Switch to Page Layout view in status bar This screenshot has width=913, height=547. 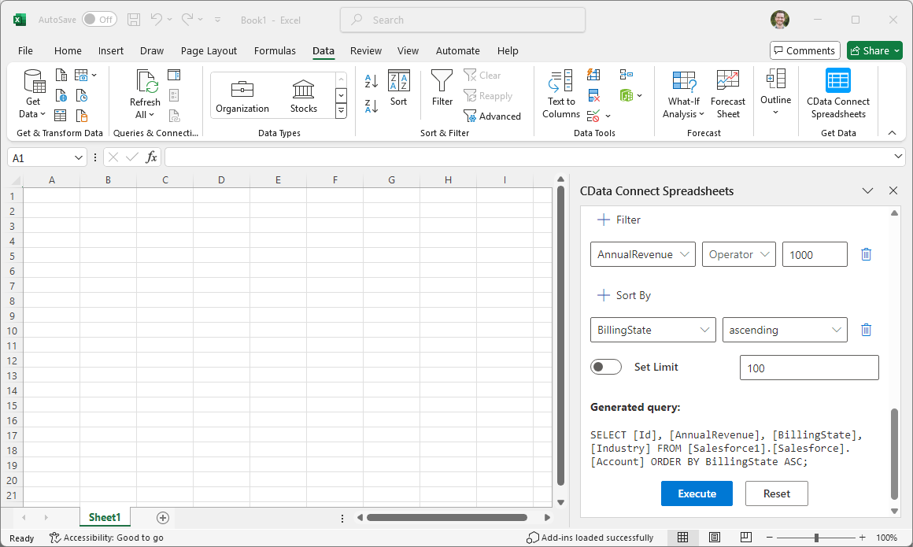[714, 538]
